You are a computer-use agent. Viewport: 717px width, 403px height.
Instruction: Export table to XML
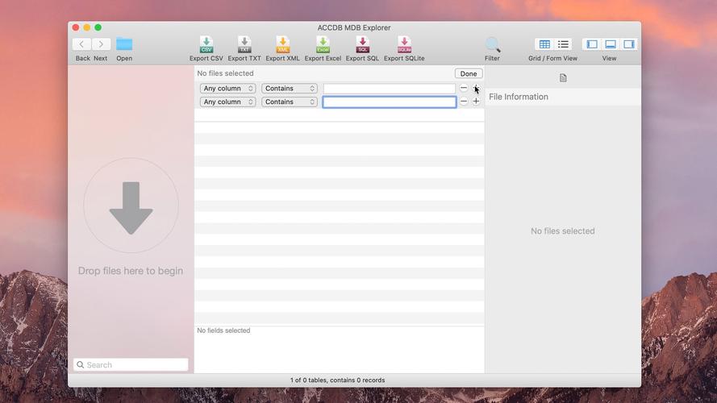coord(282,45)
